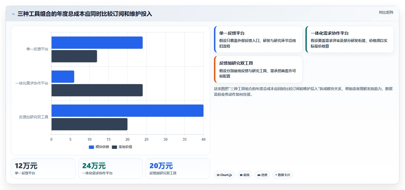Click the x-axis tick value 40
The height and width of the screenshot is (190, 405).
point(203,139)
